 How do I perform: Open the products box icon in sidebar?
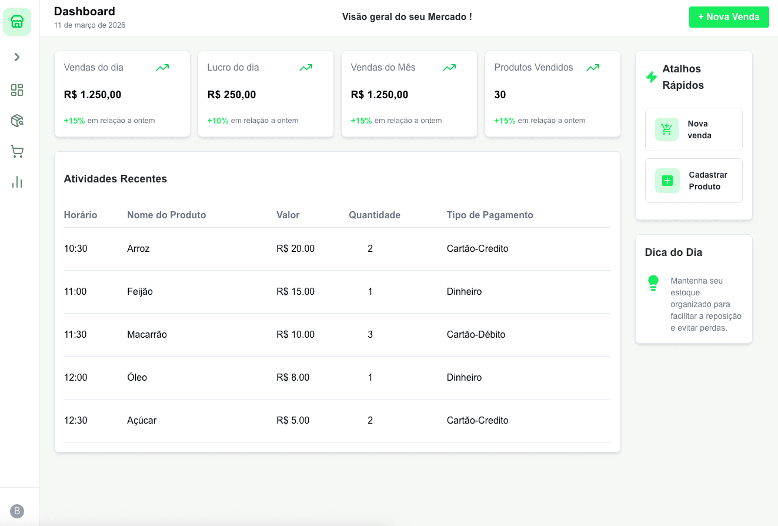17,121
